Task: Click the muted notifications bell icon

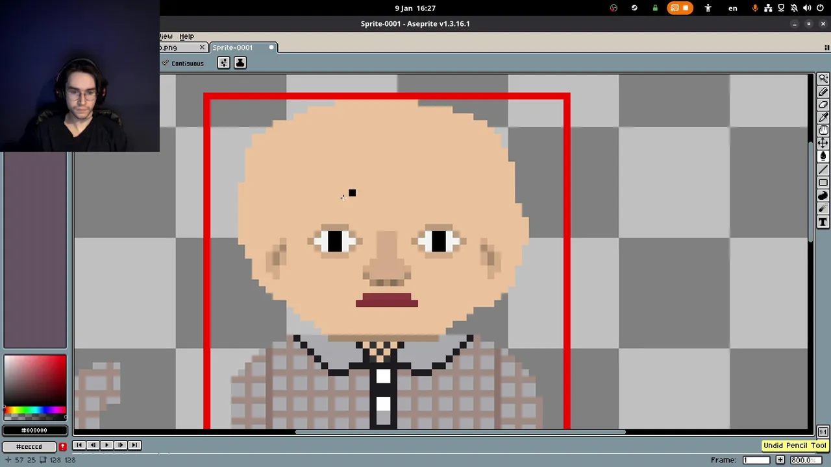Action: tap(794, 8)
